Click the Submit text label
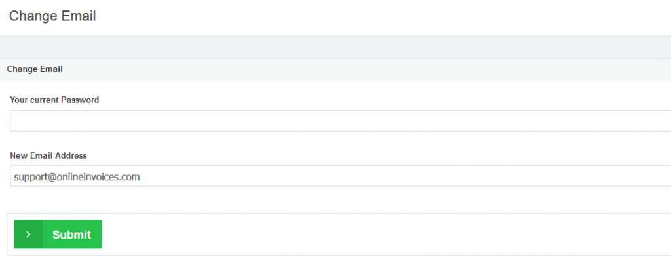The height and width of the screenshot is (268, 671). 71,235
